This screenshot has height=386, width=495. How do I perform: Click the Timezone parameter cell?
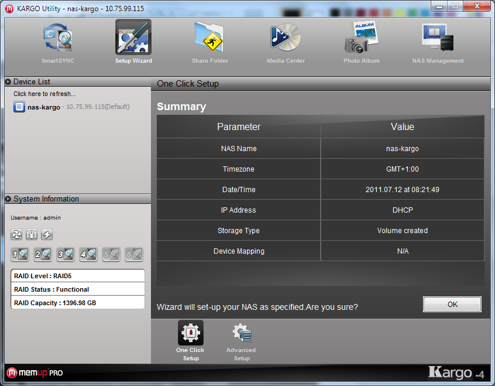239,169
